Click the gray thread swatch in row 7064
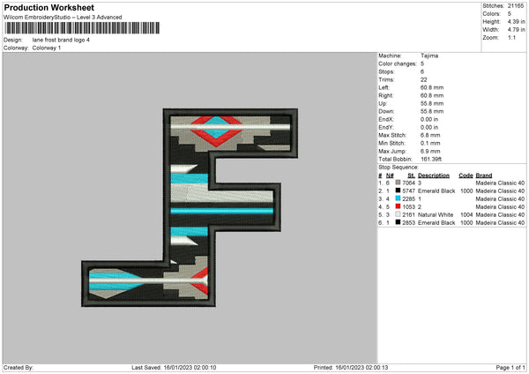This screenshot has height=374, width=529. (x=398, y=183)
